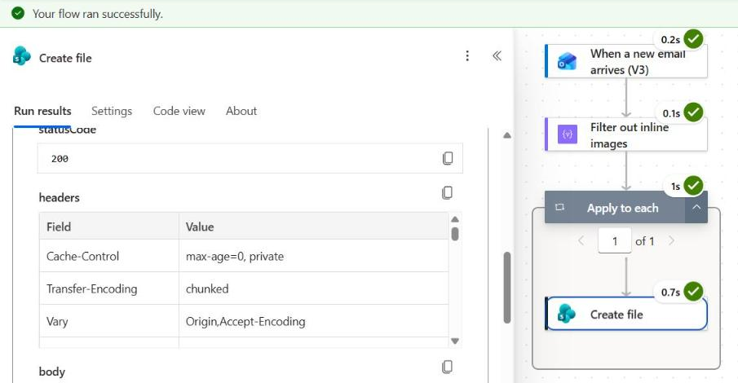Click the 0.2s duration badge on email trigger
This screenshot has height=383, width=738.
tap(670, 40)
